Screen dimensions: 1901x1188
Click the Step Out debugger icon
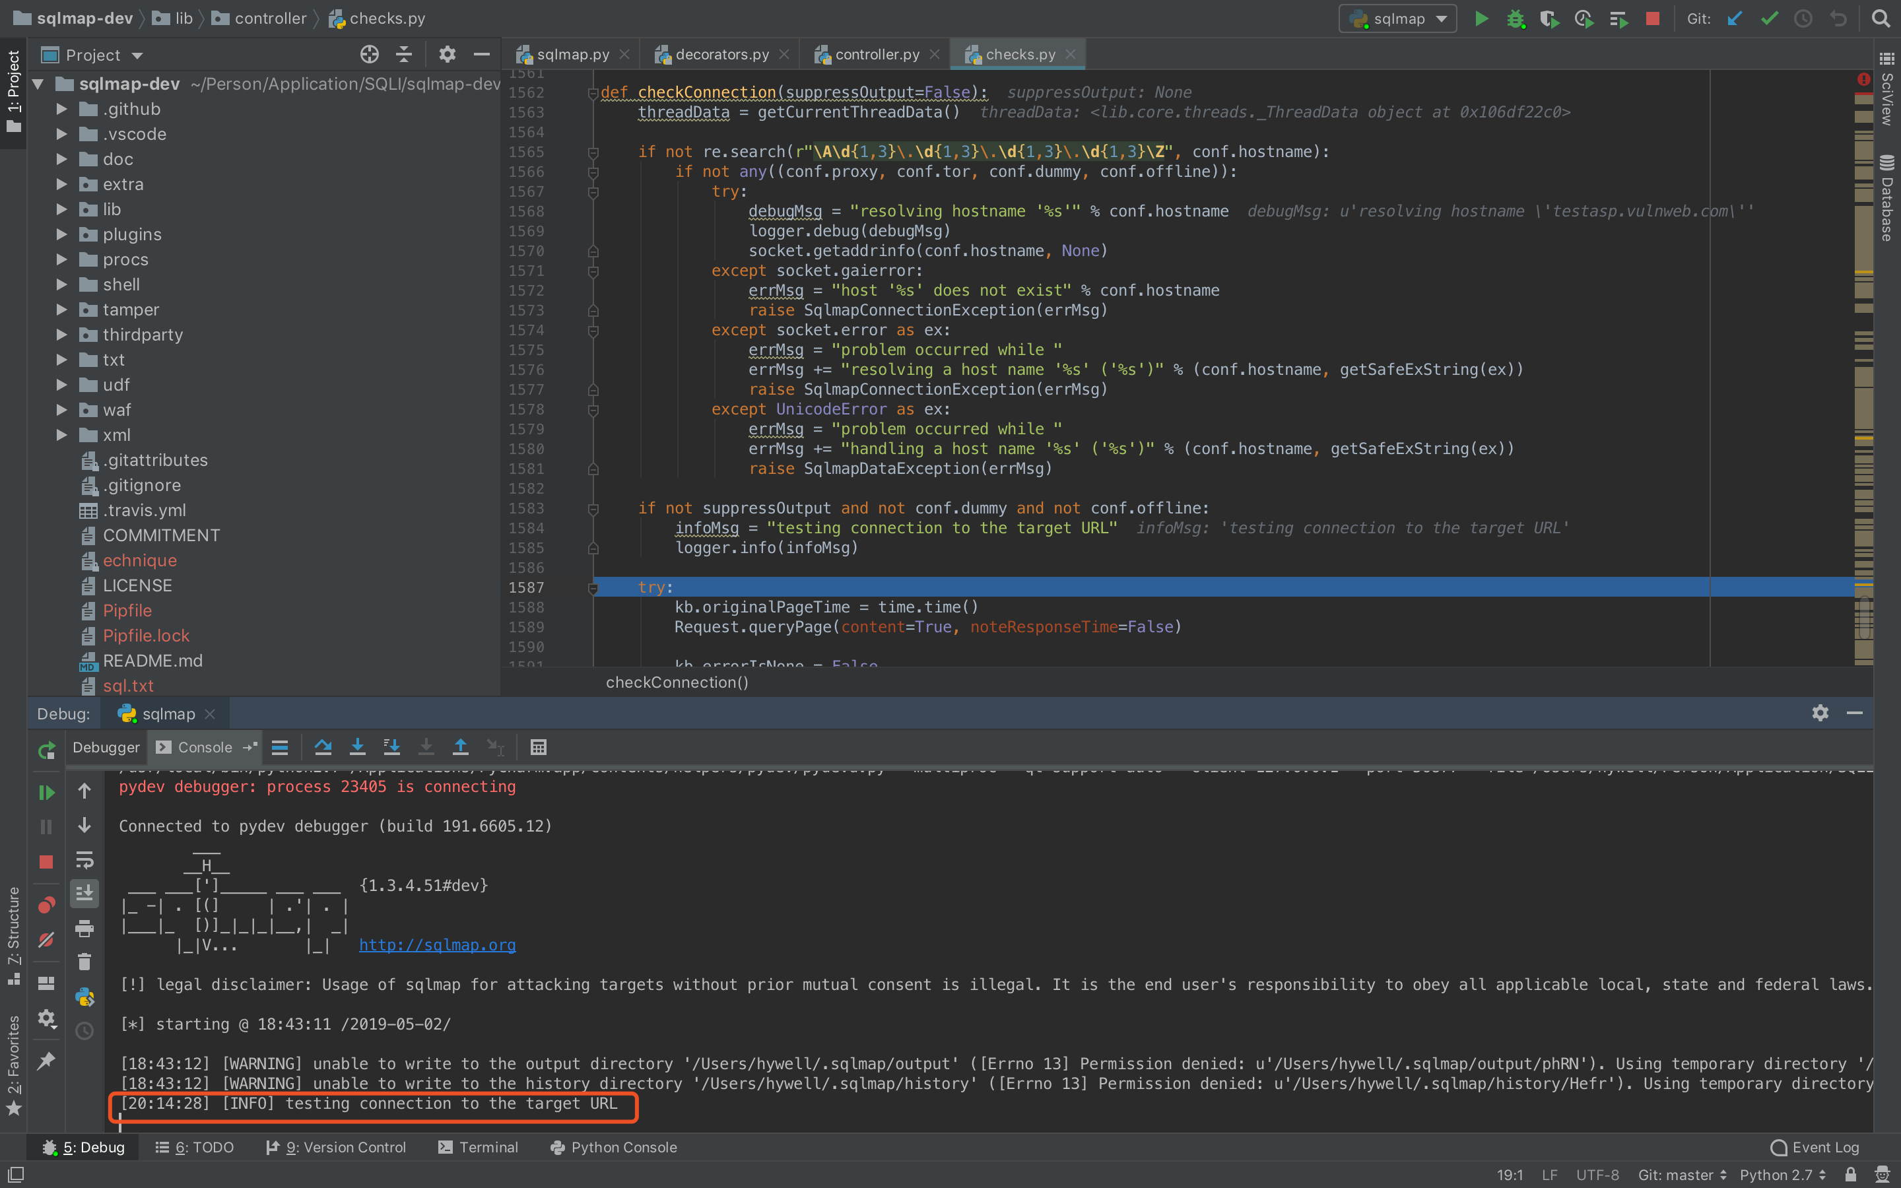click(x=460, y=747)
